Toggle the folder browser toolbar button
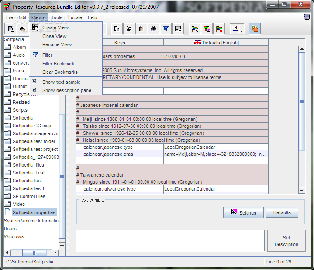This screenshot has width=314, height=270. click(x=255, y=29)
